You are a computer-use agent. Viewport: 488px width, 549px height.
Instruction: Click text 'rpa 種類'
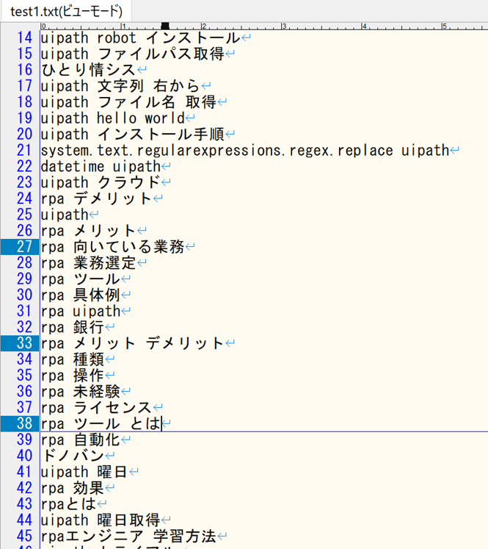[x=73, y=359]
